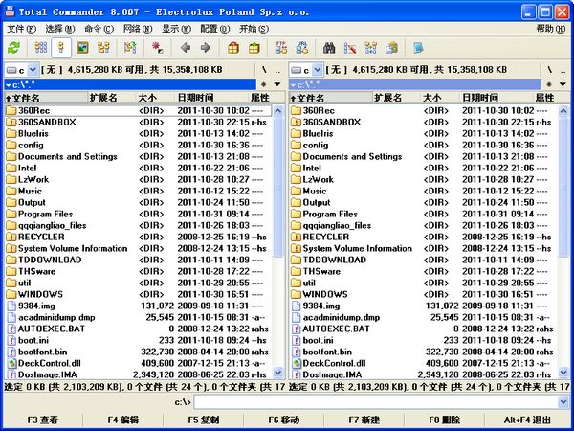Click the pack files box icon

(233, 48)
